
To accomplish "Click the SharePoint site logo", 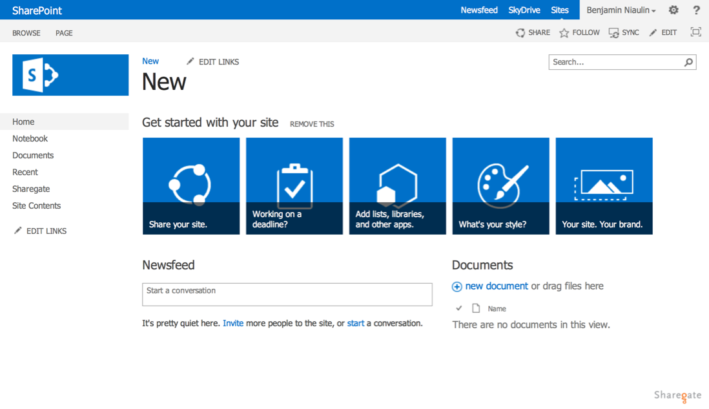I will 70,75.
